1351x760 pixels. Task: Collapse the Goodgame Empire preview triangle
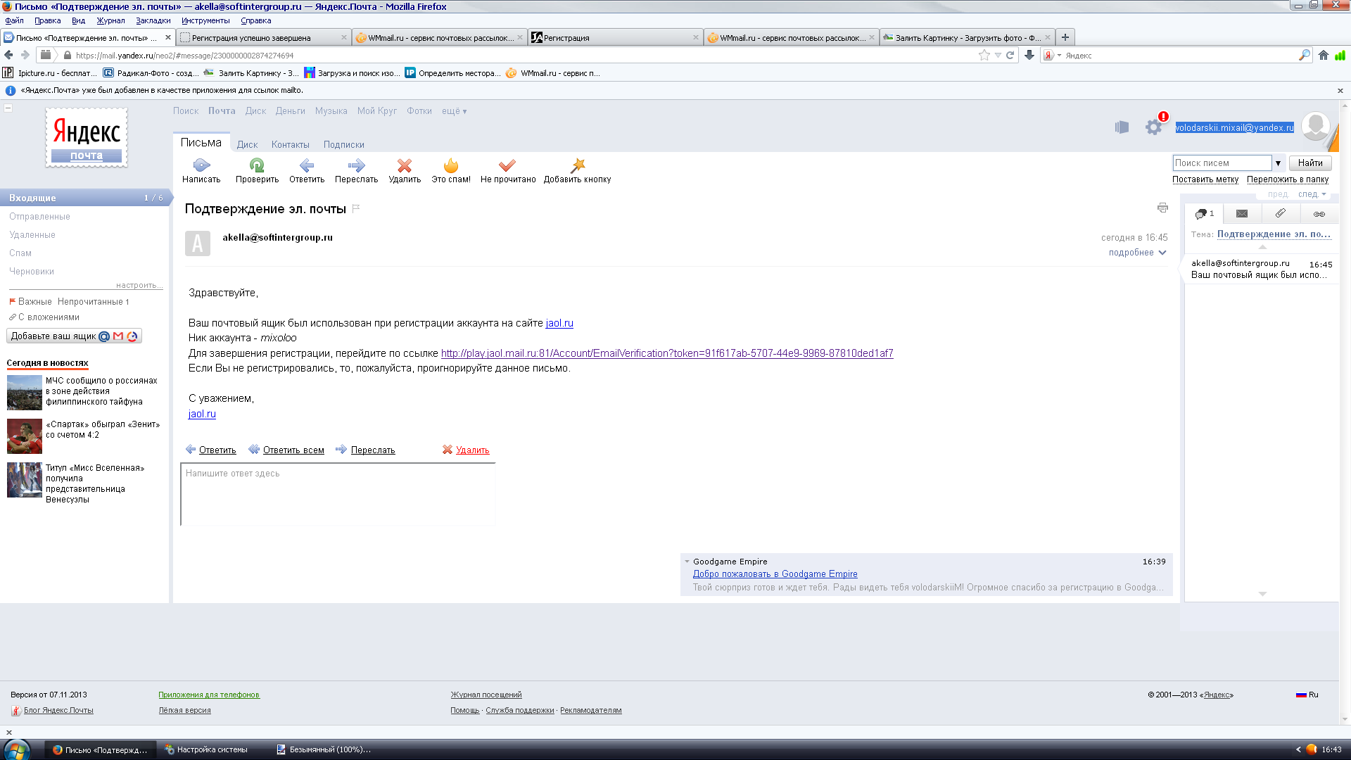tap(687, 562)
